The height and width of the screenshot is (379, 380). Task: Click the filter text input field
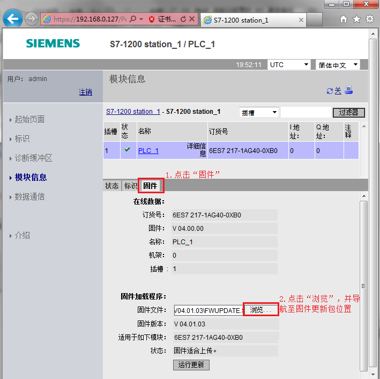point(306,112)
